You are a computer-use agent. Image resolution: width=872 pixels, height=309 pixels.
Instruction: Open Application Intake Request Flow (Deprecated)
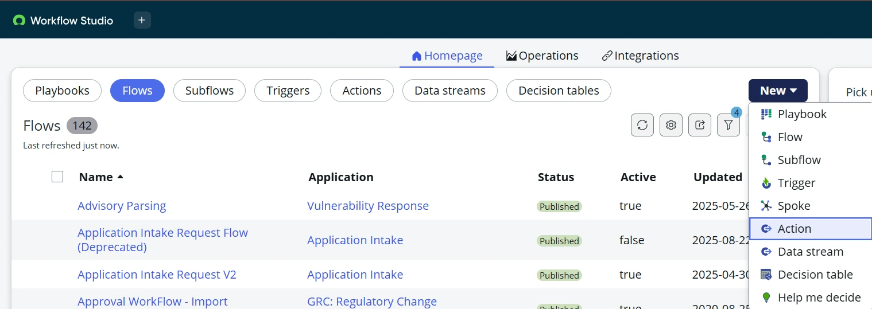162,240
